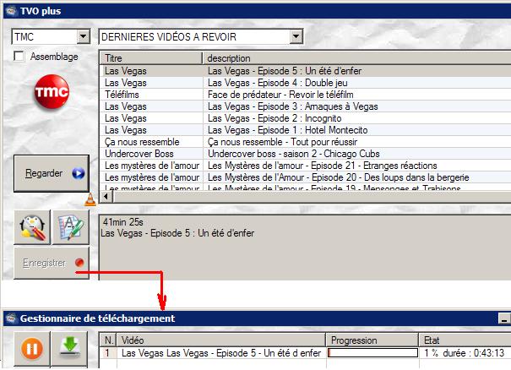The height and width of the screenshot is (370, 511).
Task: Click the VLC cone icon
Action: 91,199
